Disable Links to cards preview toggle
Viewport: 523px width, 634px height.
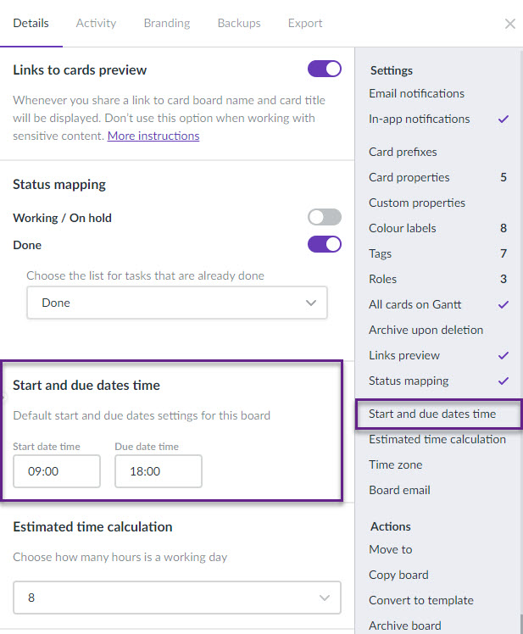[x=325, y=70]
